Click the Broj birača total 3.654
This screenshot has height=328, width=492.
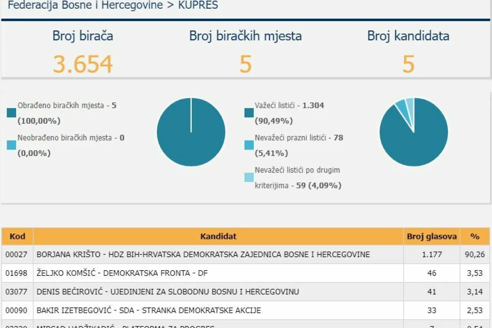coord(83,63)
